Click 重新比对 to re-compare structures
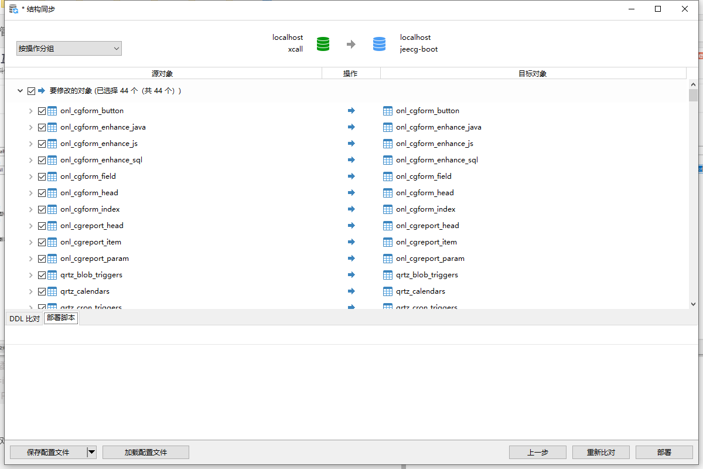The height and width of the screenshot is (469, 703). point(600,452)
